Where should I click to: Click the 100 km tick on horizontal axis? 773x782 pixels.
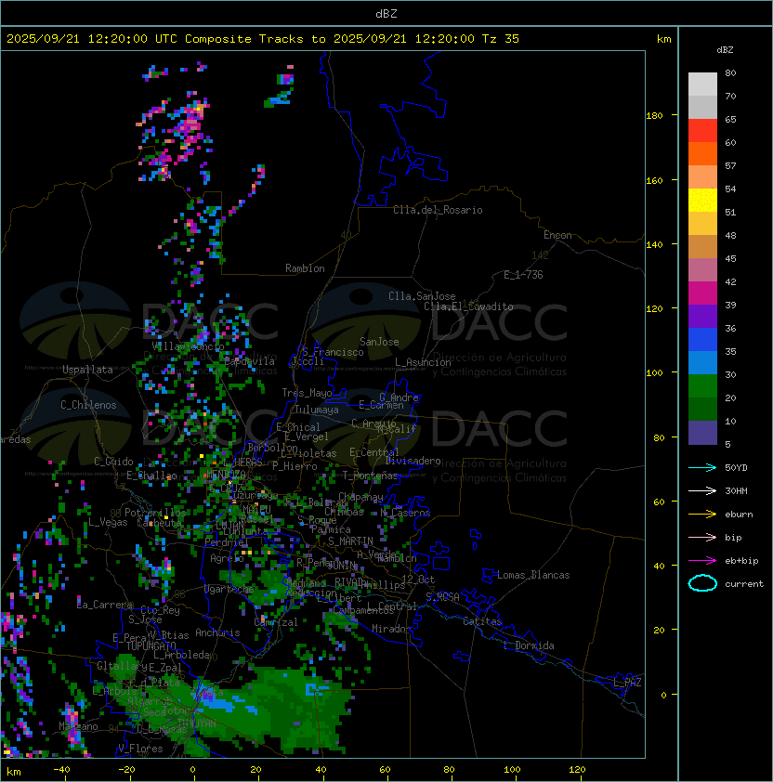(x=512, y=770)
